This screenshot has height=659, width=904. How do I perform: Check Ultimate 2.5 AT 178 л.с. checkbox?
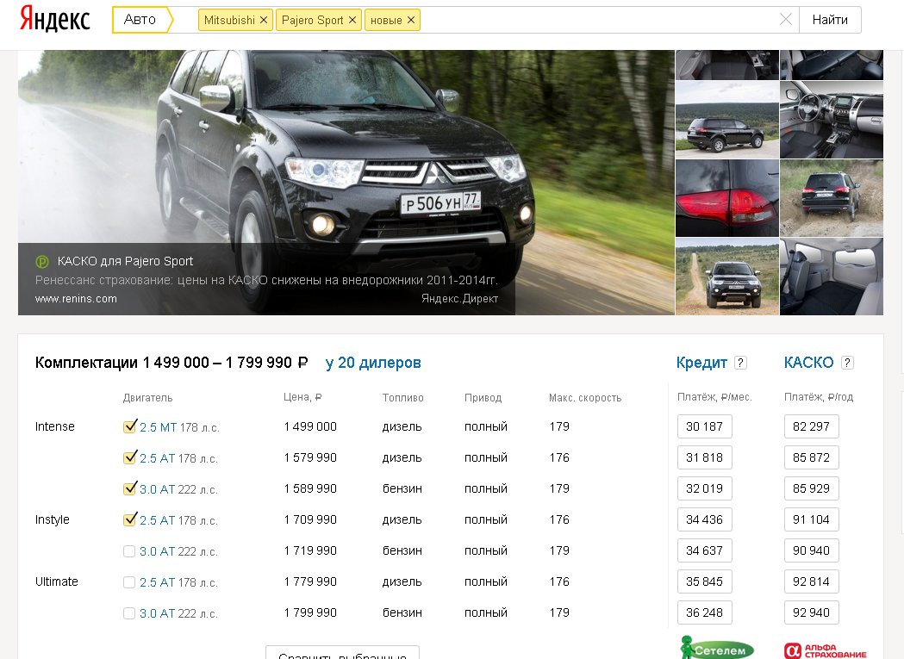(129, 582)
